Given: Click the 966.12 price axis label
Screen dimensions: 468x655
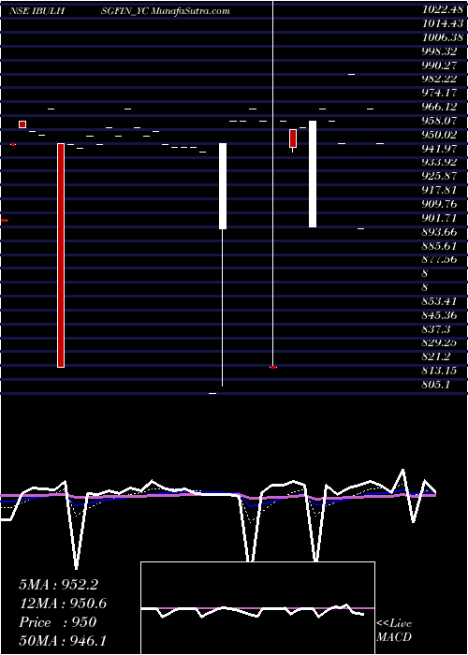Looking at the screenshot, I should point(439,107).
